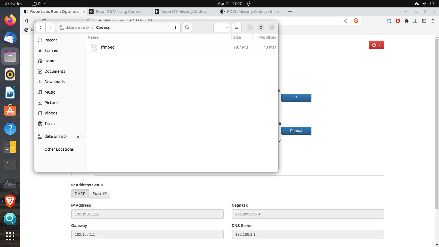Eject the data on rock drive

click(78, 136)
